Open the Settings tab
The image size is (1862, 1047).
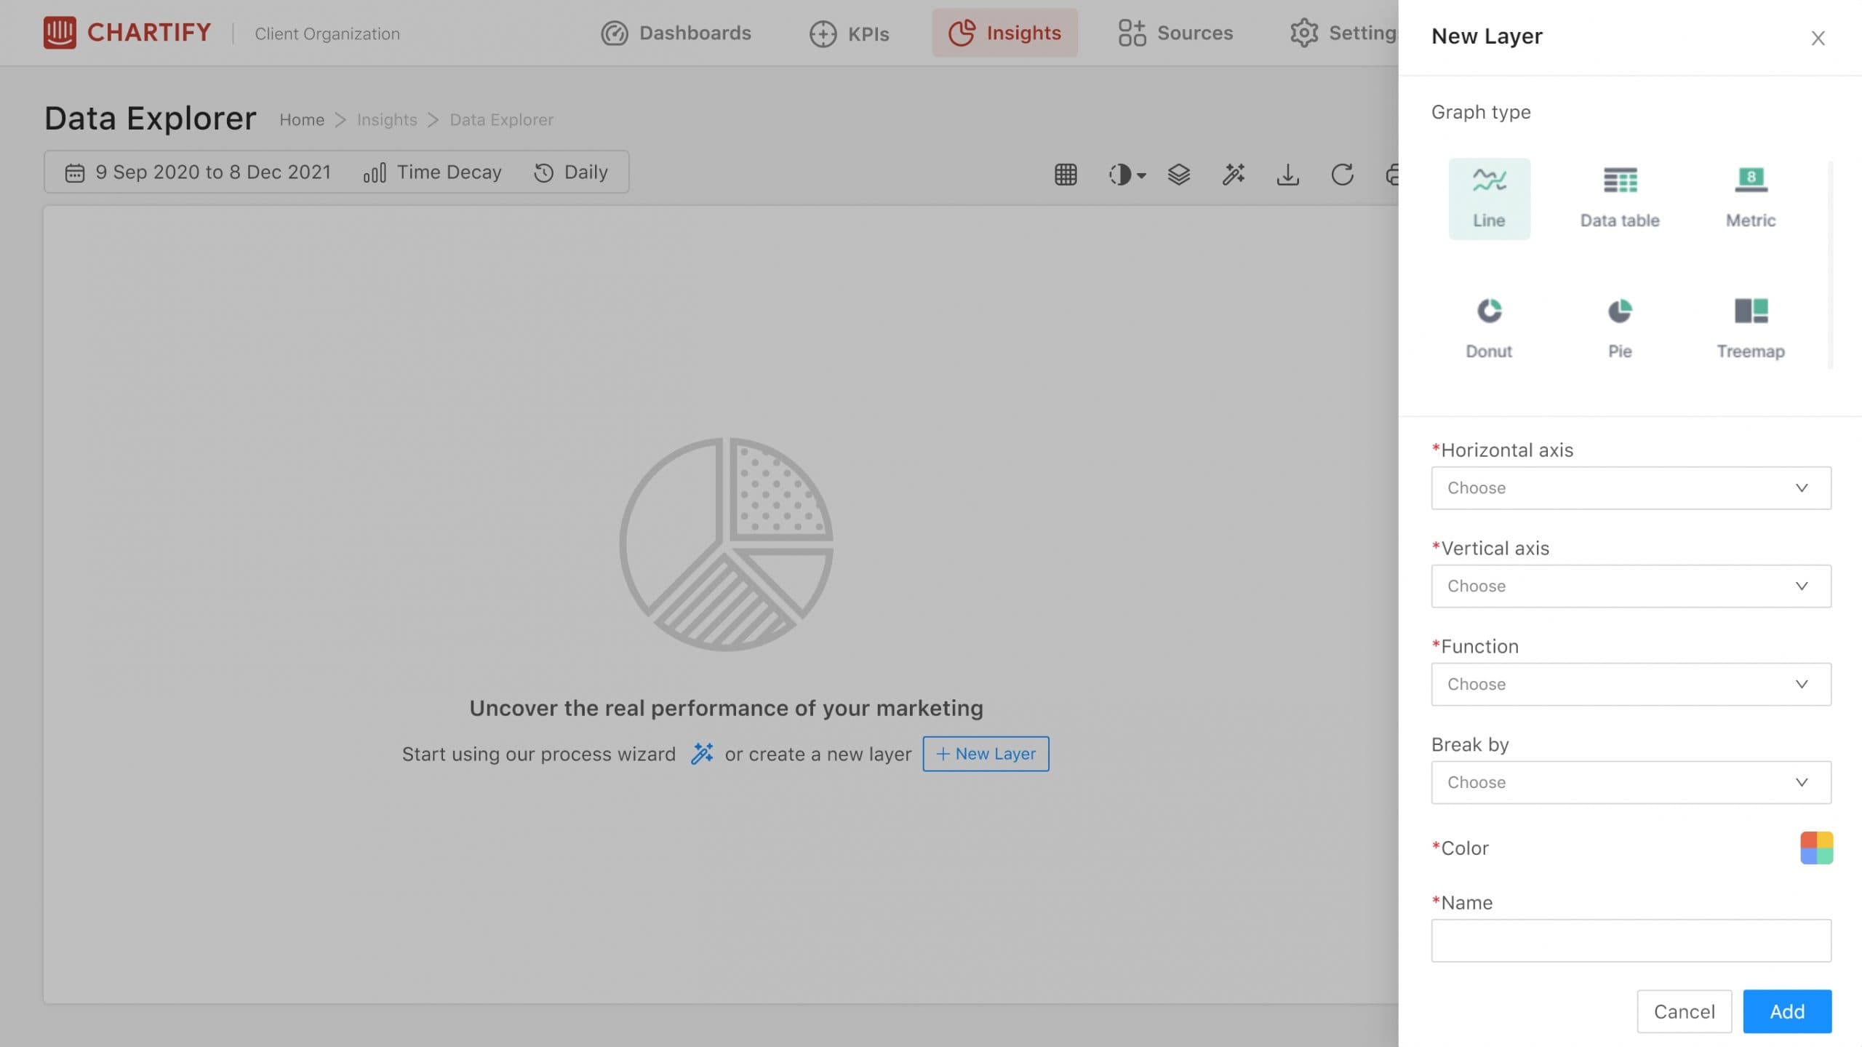[1344, 33]
